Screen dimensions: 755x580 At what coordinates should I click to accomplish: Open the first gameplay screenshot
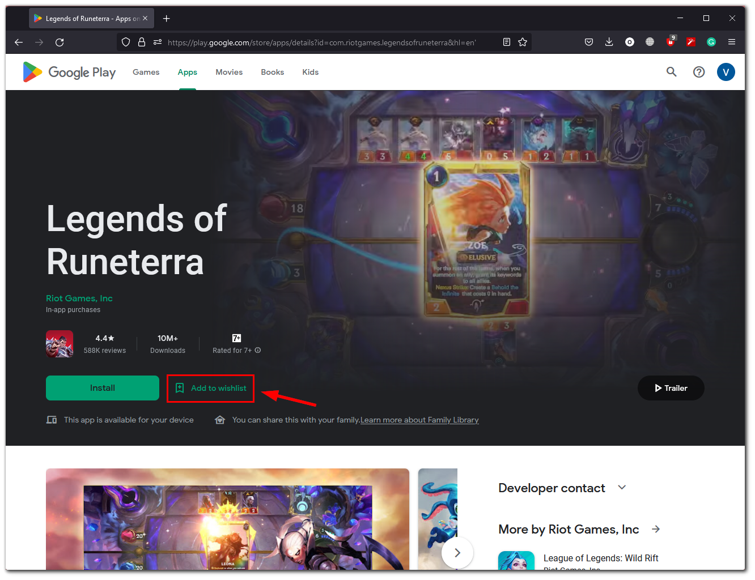coord(227,519)
